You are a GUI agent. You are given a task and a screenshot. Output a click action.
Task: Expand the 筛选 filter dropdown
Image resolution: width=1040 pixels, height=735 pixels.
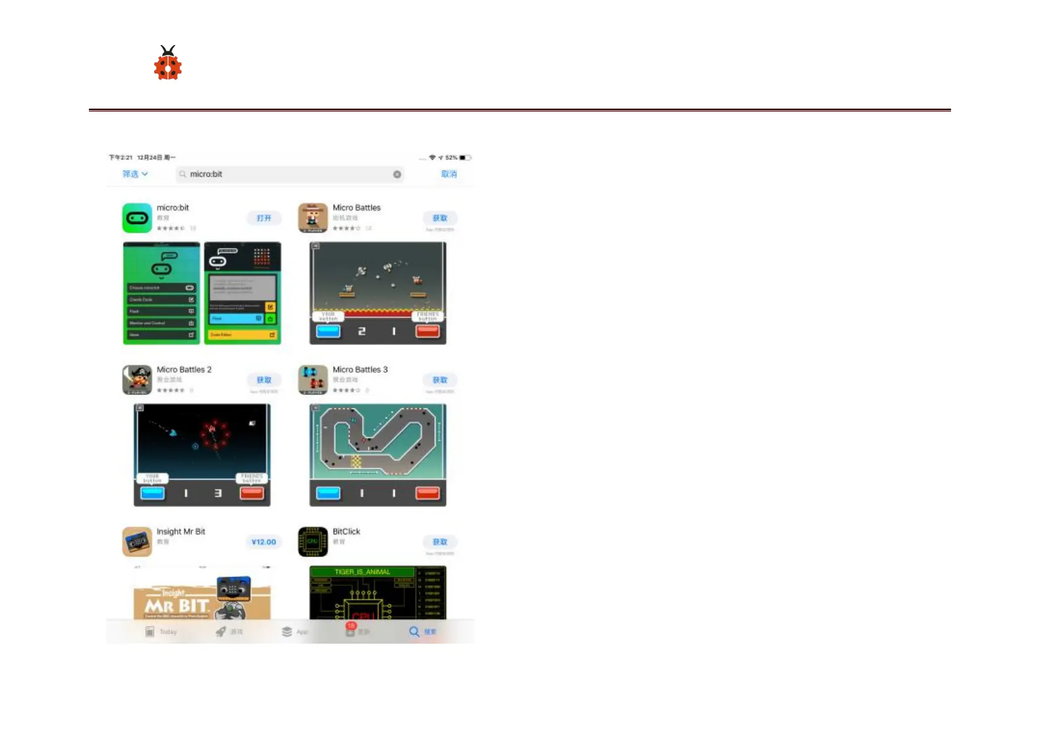point(135,174)
